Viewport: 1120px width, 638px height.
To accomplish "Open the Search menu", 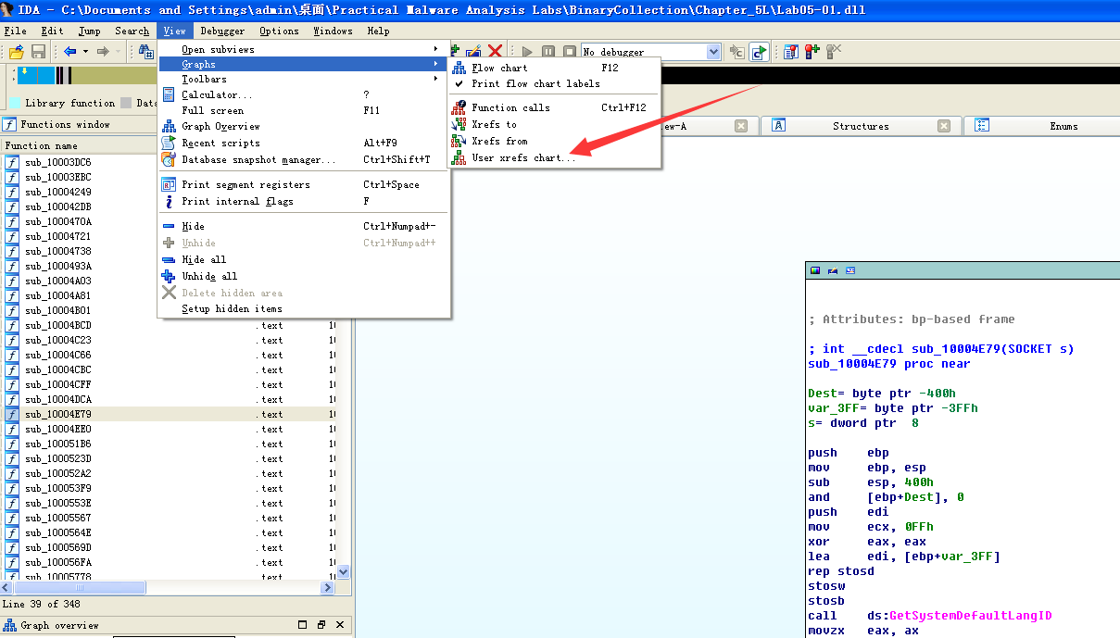I will point(132,31).
